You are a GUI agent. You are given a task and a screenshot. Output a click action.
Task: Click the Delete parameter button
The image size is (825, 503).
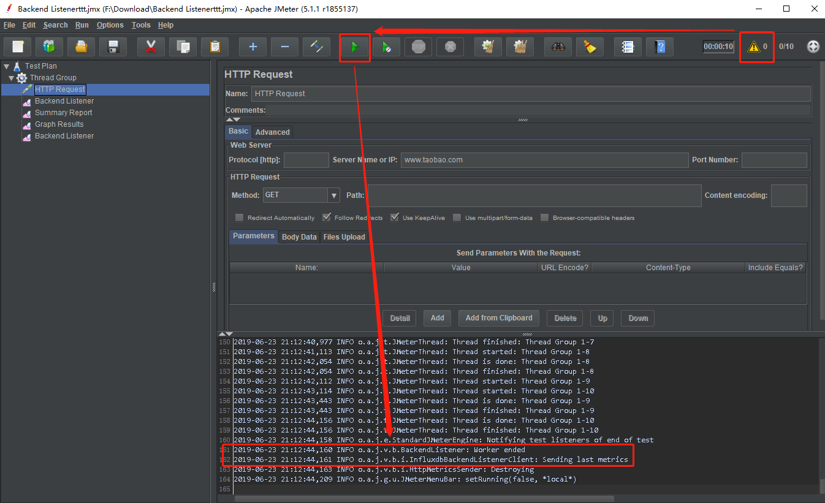(x=565, y=318)
